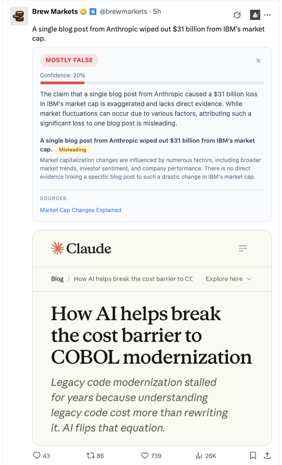Click the fact-check extension icon beside Grok
The image size is (282, 465).
255,15
